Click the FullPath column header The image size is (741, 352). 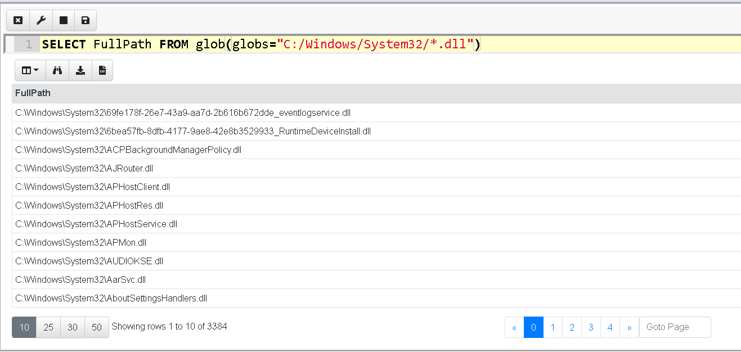tap(33, 93)
